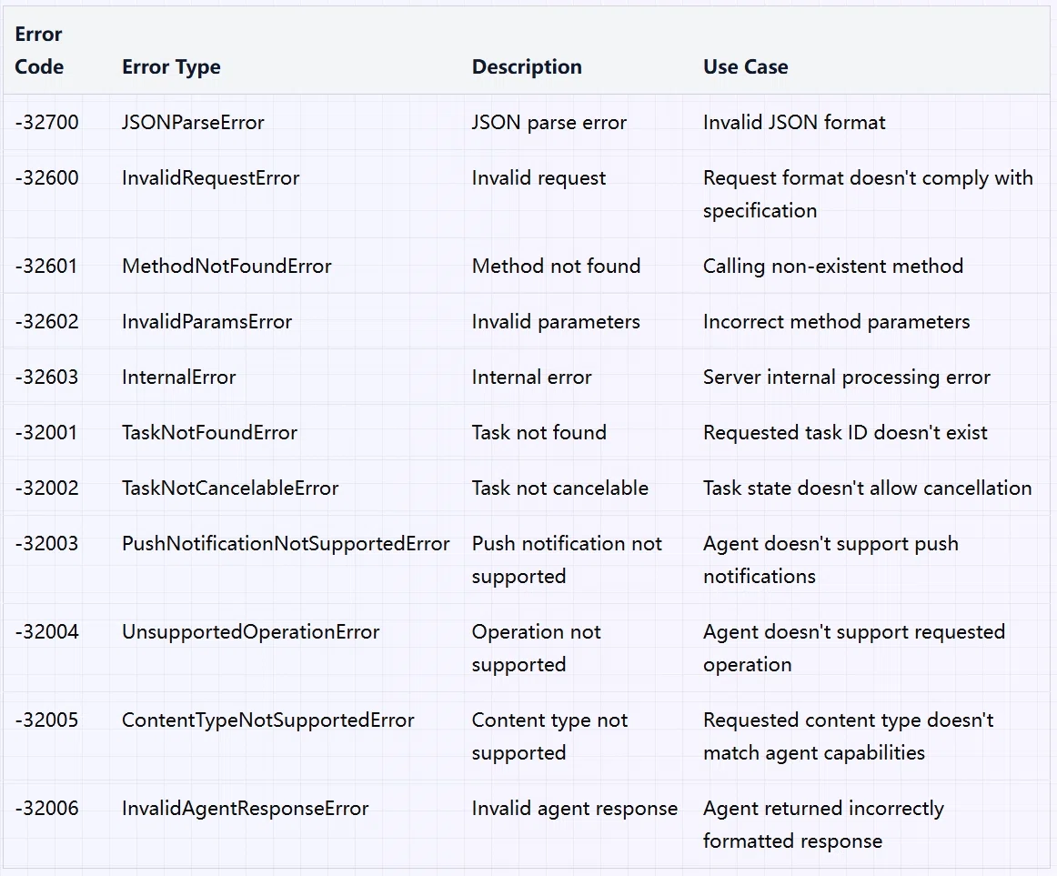Select the Error Type column header
1057x876 pixels.
pos(171,67)
